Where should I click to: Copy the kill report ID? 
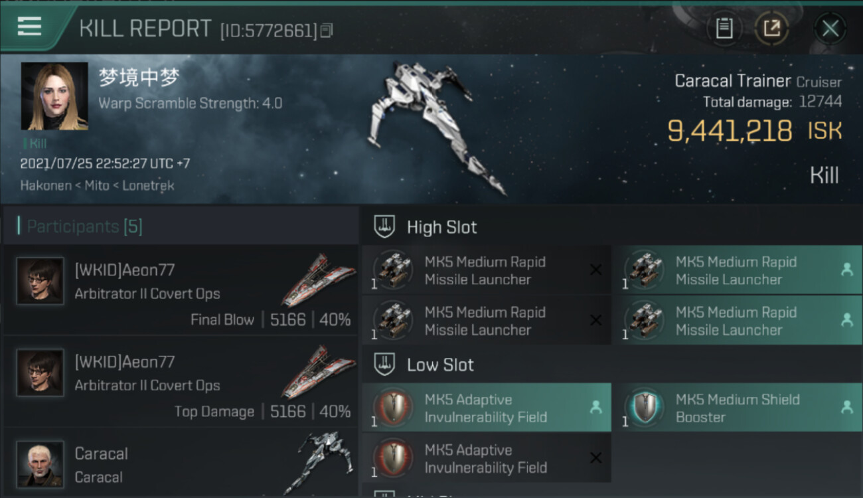pos(326,31)
